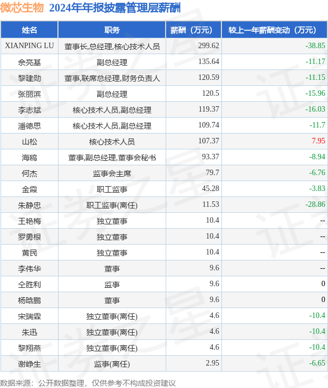The width and height of the screenshot is (328, 388).
Task: Click salary value 11.53
Action: 210,204
